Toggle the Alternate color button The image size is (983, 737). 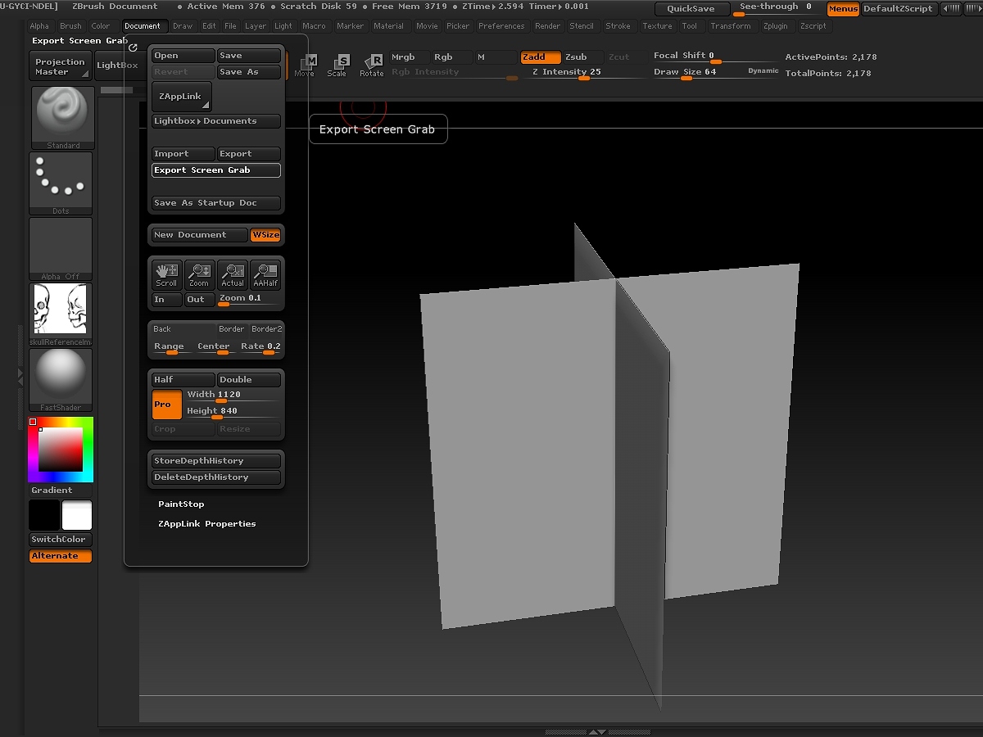[x=61, y=556]
